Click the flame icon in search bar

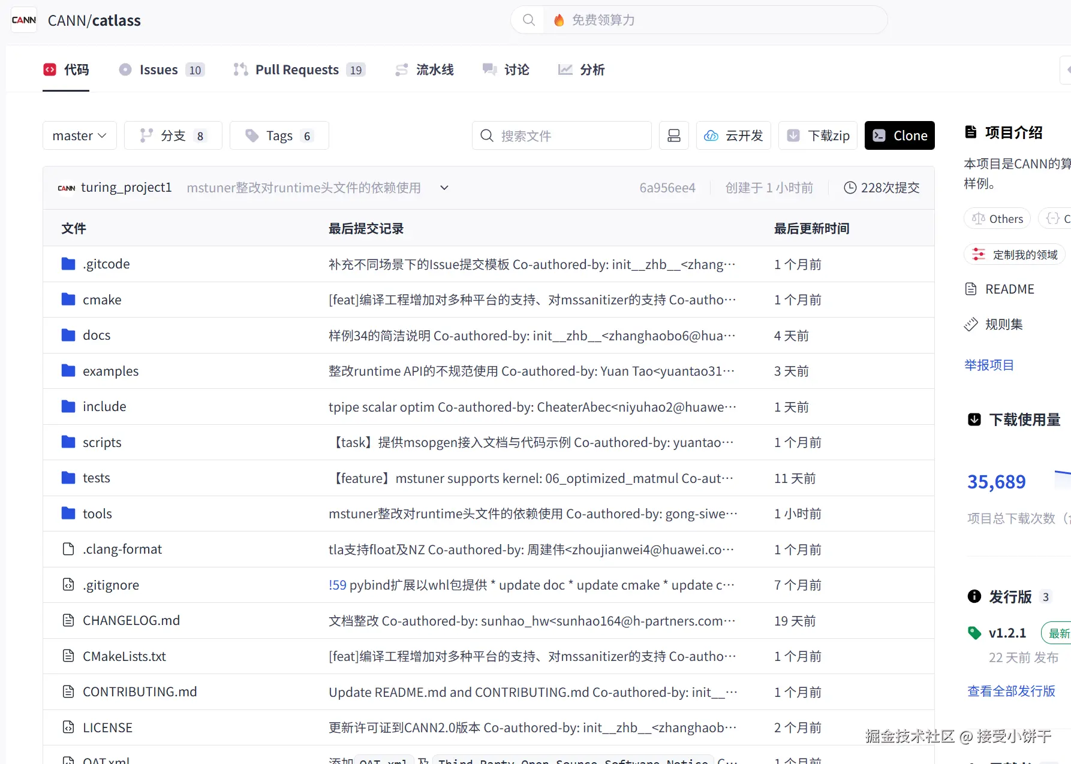tap(559, 20)
